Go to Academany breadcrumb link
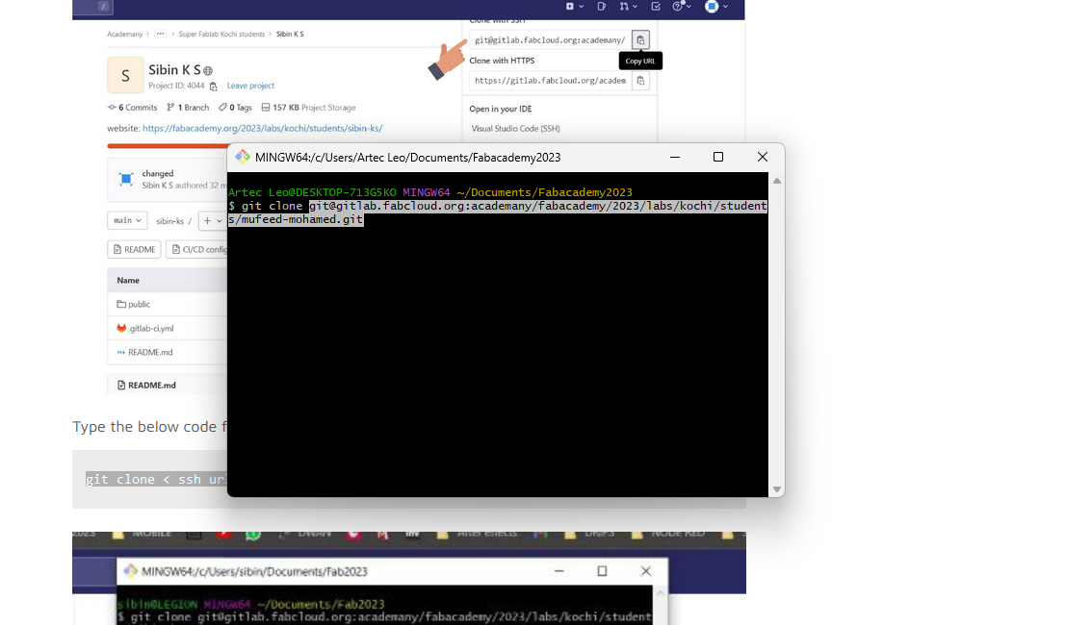This screenshot has width=1091, height=625. (124, 34)
